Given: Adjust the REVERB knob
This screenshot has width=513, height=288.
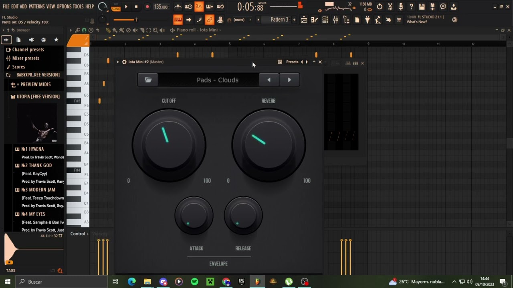Looking at the screenshot, I should coord(269,145).
